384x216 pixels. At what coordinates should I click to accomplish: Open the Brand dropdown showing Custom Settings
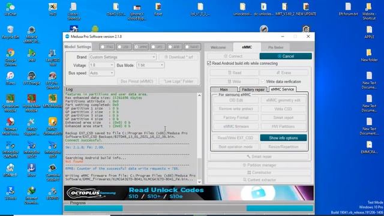(122, 57)
